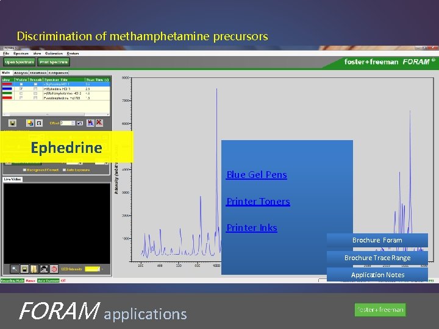This screenshot has width=439, height=329.
Task: Click the Brochure Foram button
Action: coord(377,240)
